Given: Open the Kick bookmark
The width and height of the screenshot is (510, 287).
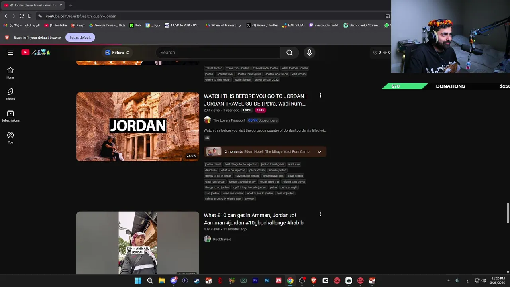Looking at the screenshot, I should tap(135, 25).
